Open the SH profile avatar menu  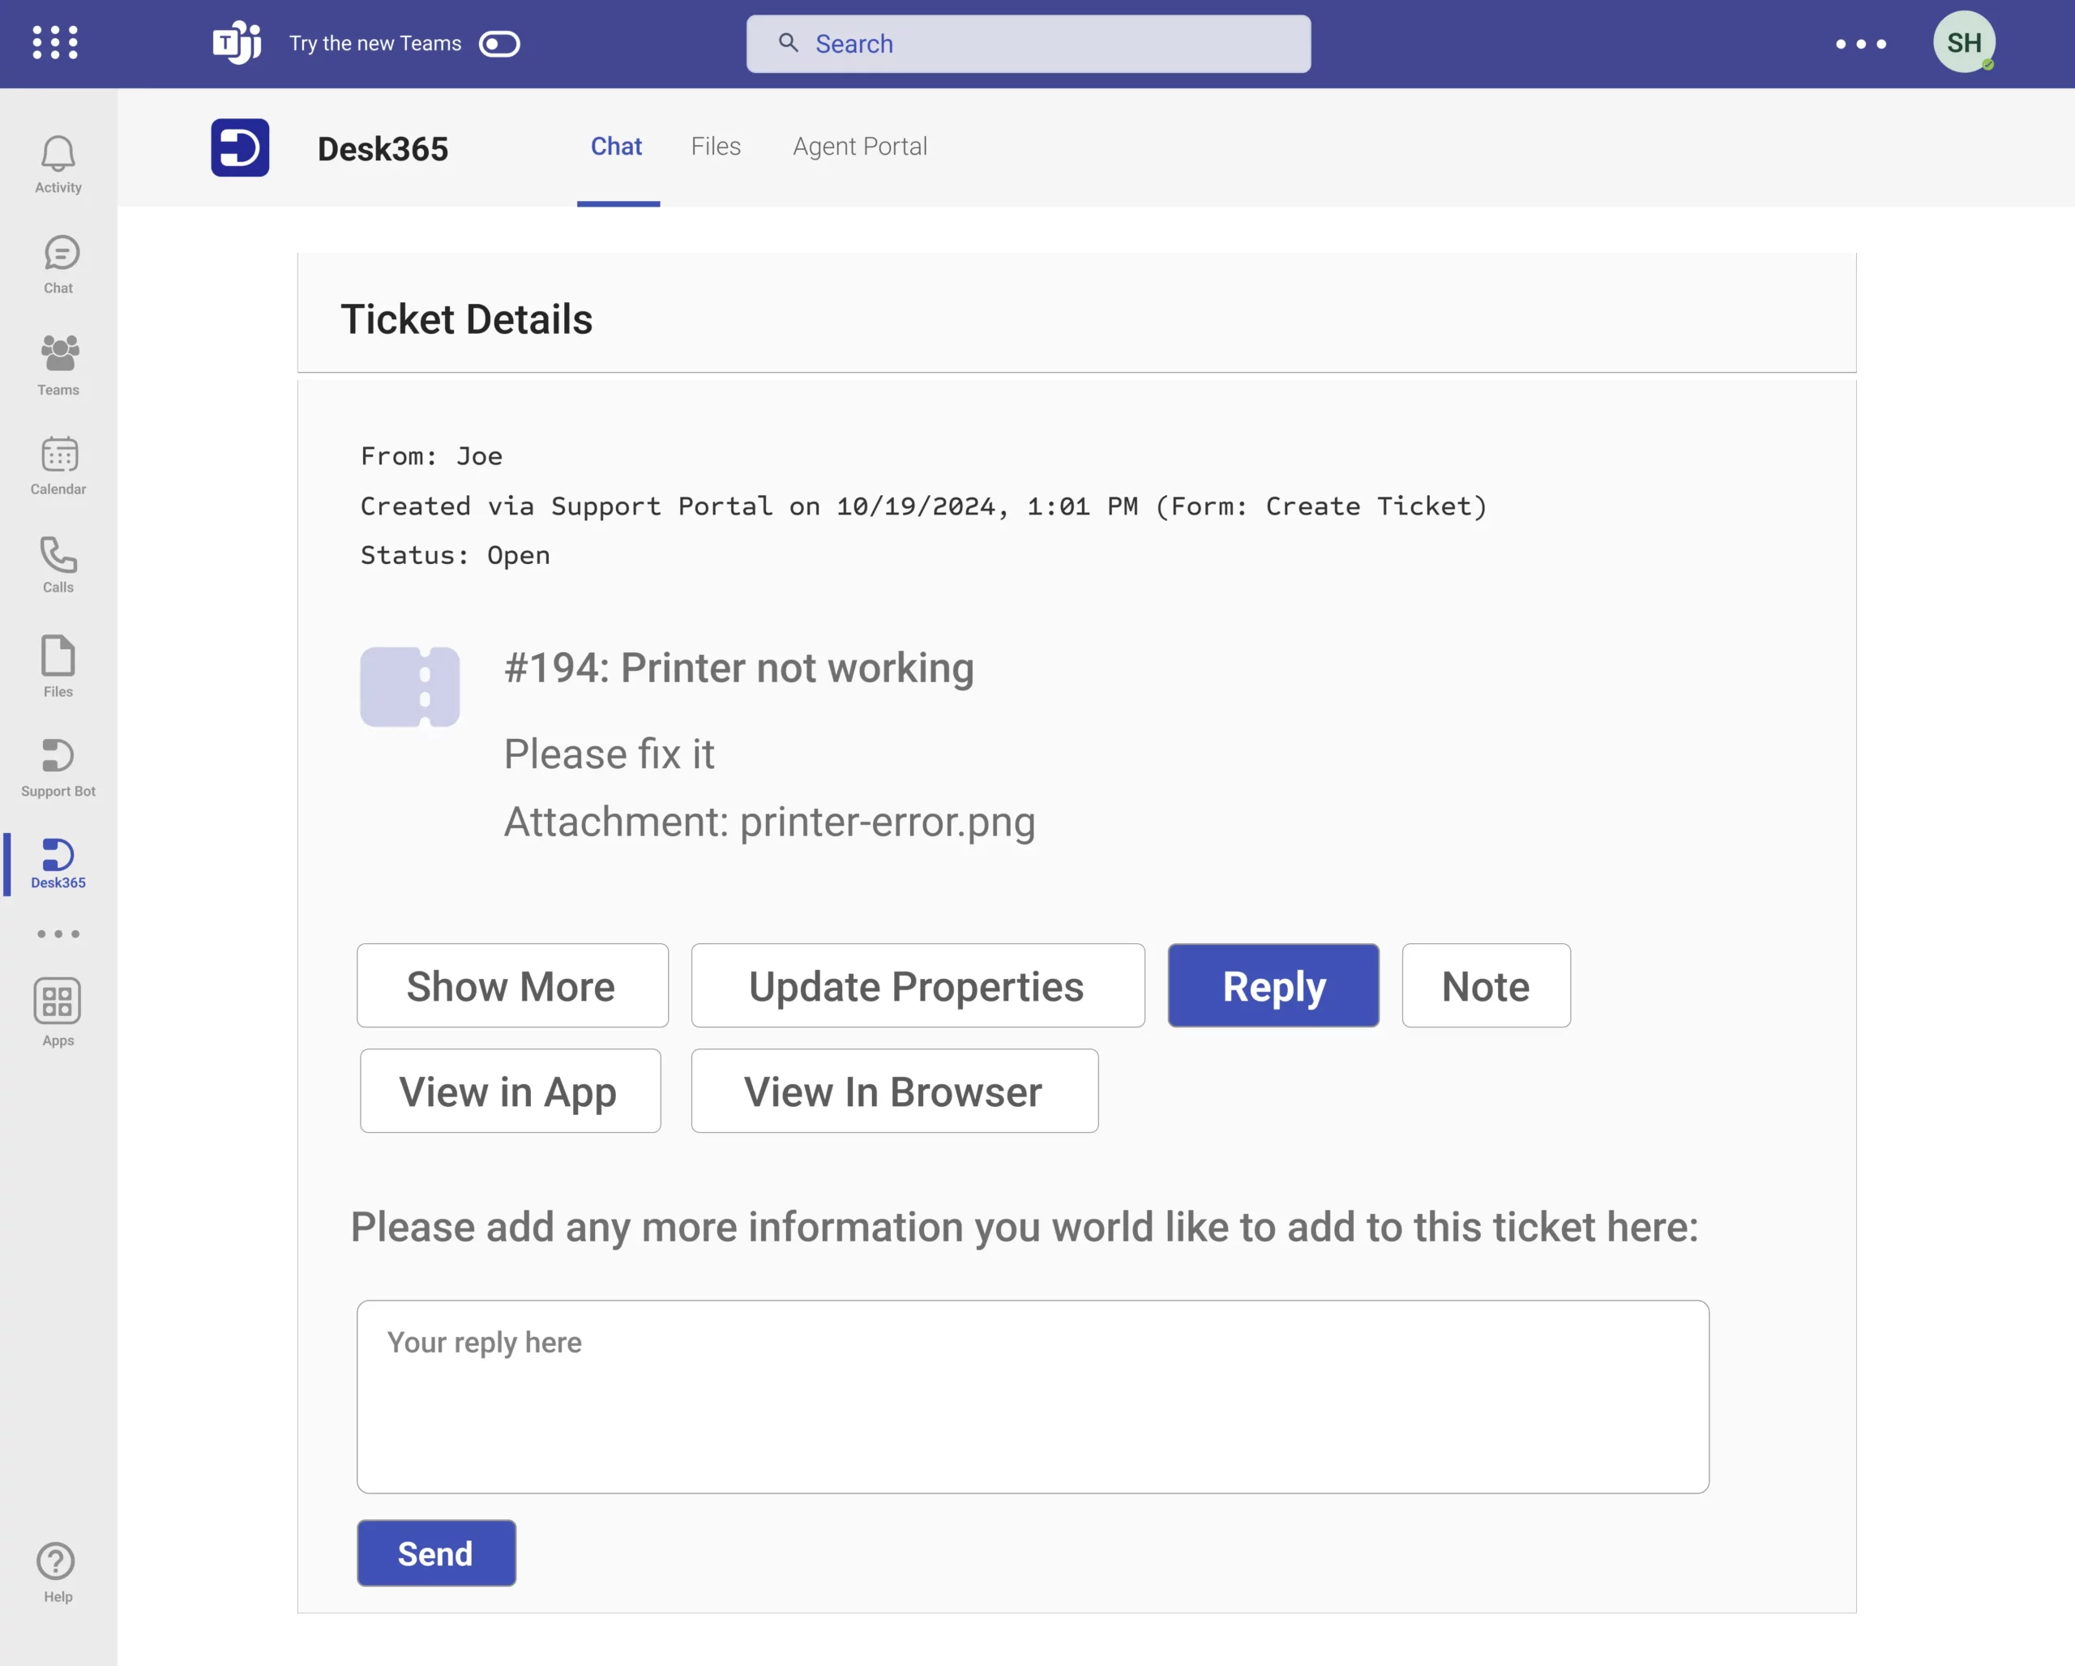click(x=1963, y=42)
